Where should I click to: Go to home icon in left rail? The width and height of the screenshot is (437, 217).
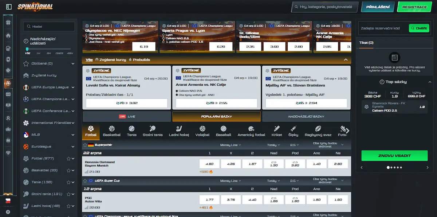point(8,35)
